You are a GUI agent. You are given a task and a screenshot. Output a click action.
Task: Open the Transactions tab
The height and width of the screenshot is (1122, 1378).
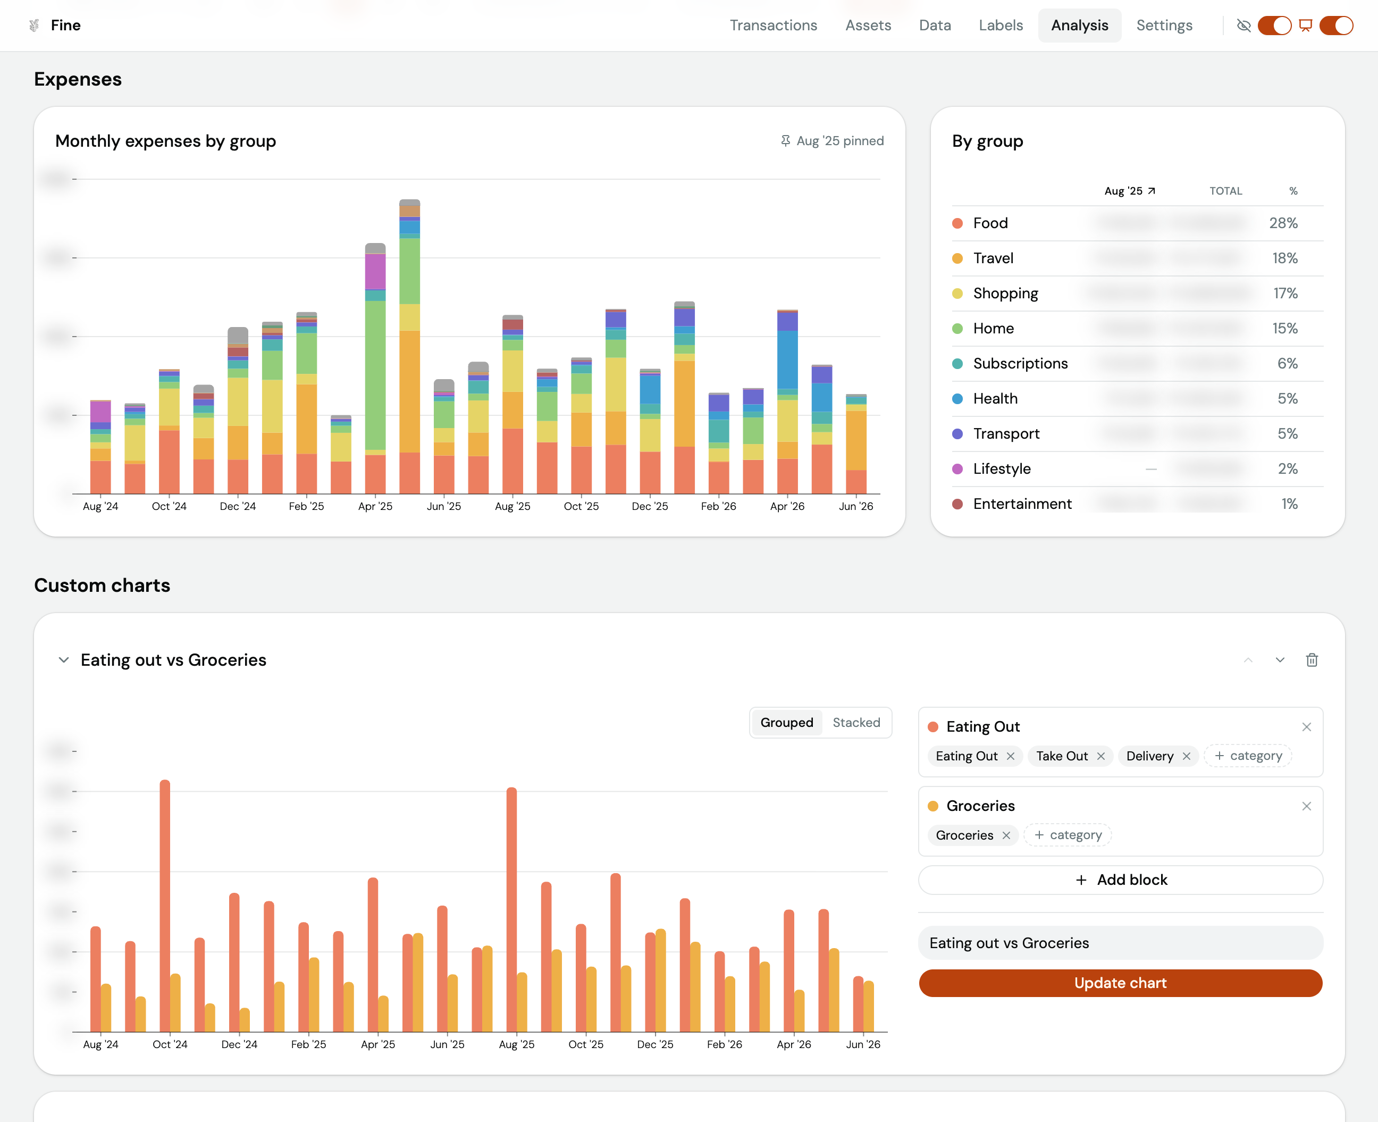click(x=774, y=25)
